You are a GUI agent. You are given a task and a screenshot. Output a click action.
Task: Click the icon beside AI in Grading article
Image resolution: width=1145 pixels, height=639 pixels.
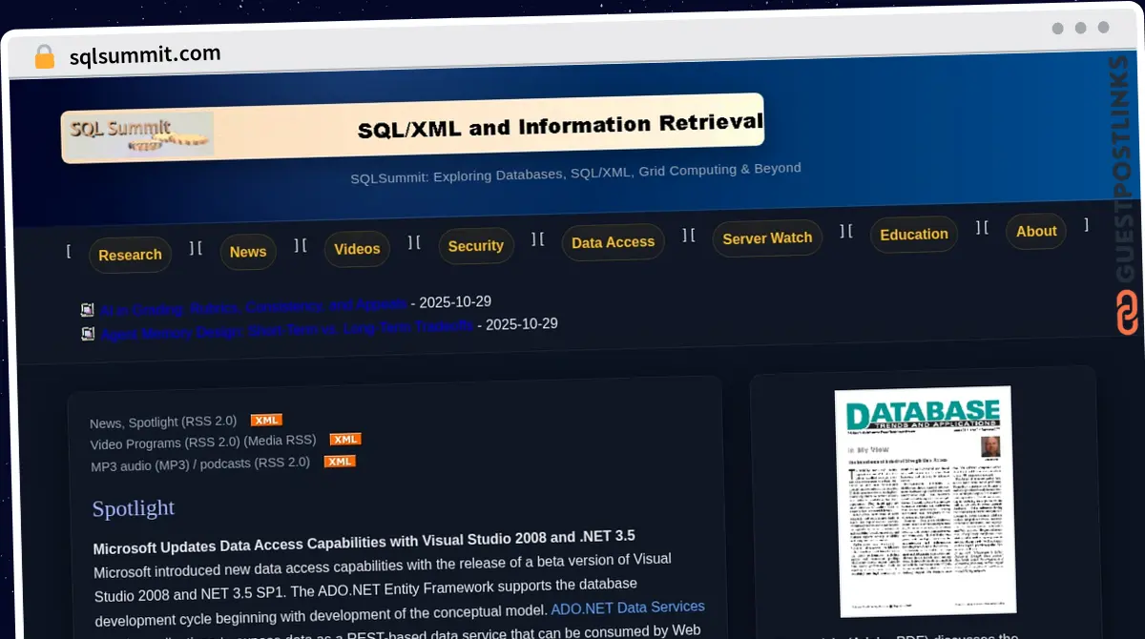pos(88,310)
